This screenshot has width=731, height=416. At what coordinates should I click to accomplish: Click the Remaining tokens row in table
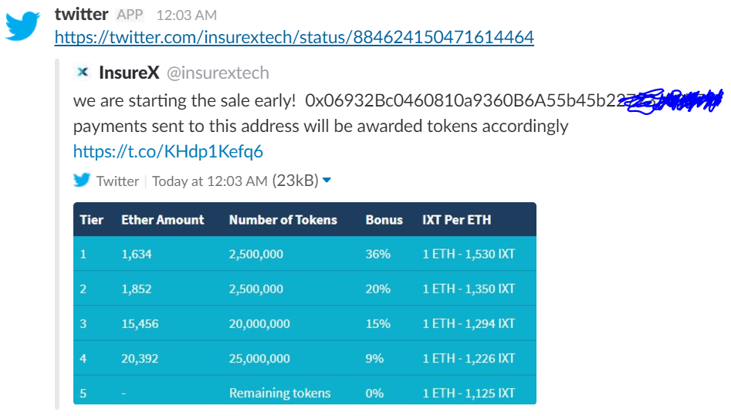pyautogui.click(x=305, y=391)
